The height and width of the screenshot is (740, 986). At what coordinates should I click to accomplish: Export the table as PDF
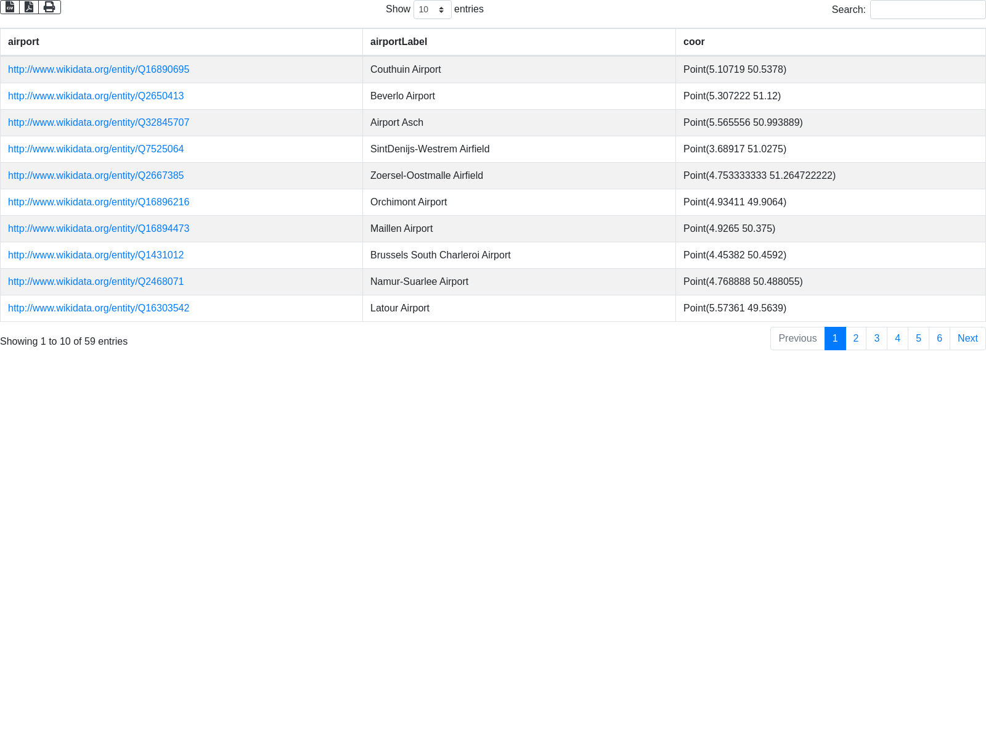[29, 7]
